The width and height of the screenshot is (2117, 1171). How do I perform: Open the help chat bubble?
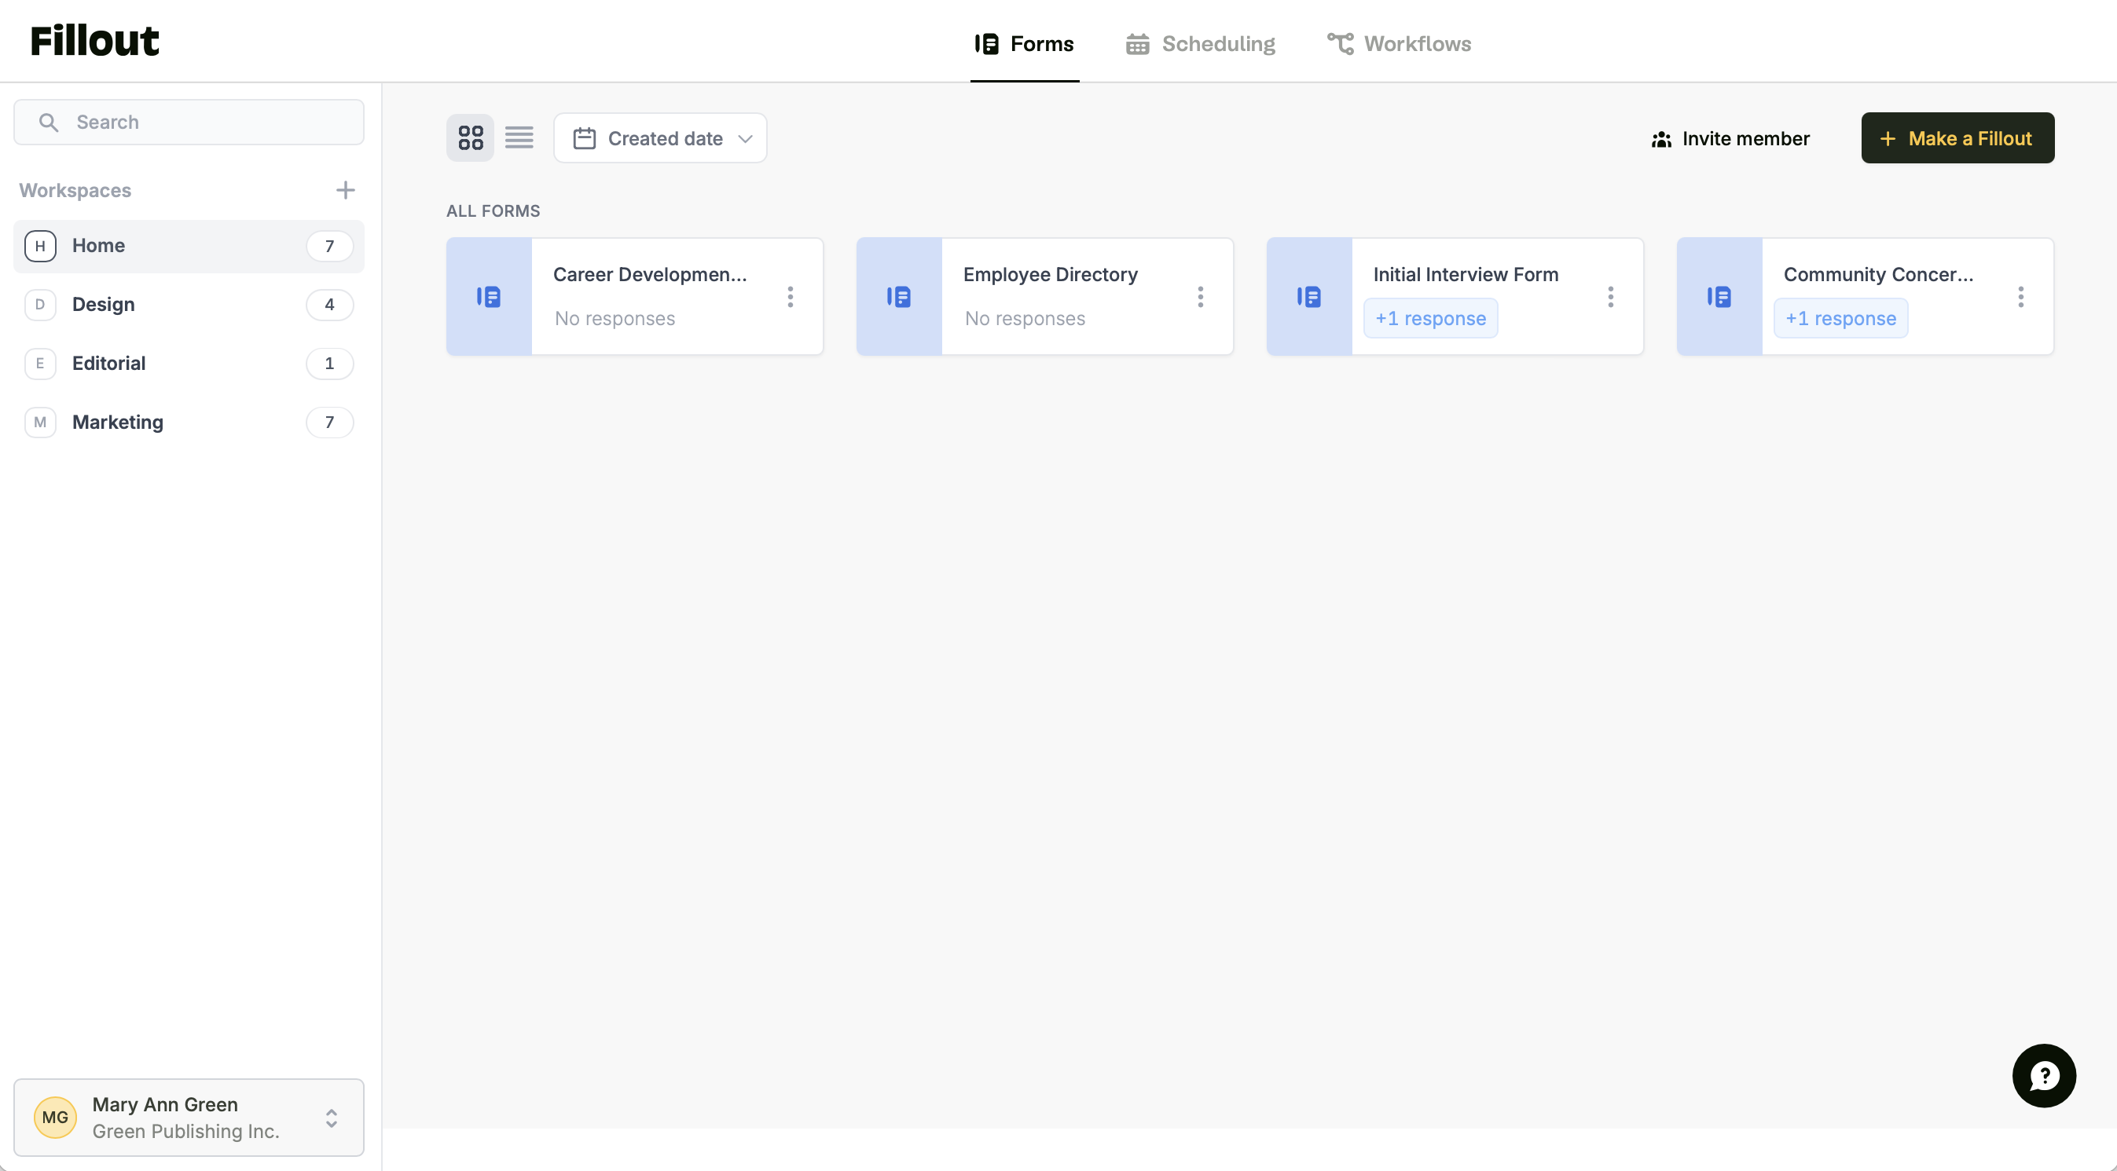tap(2044, 1076)
